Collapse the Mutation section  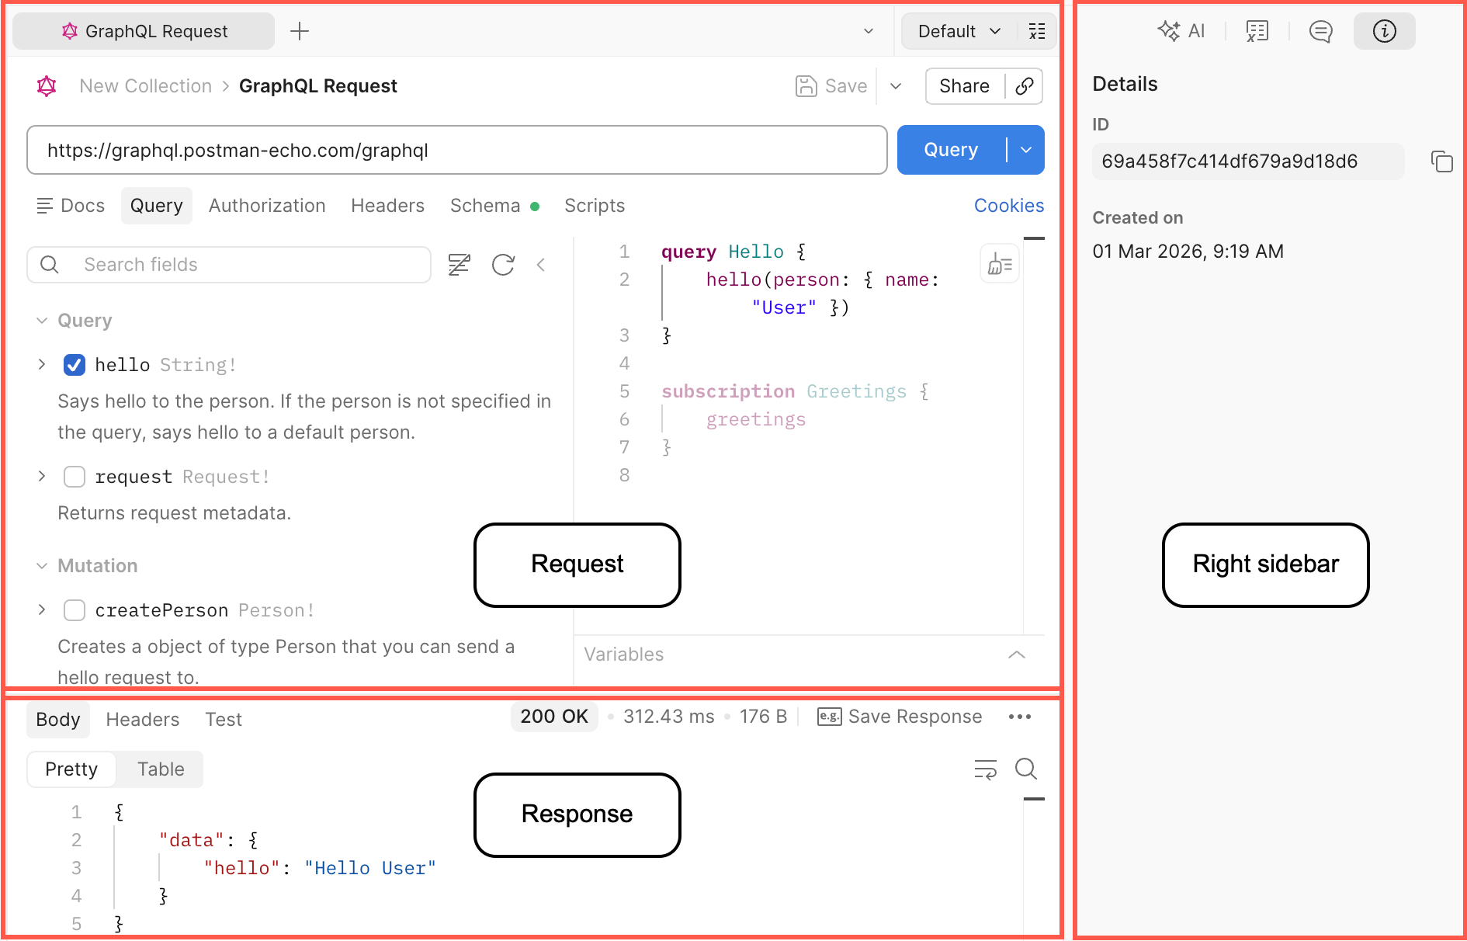coord(42,566)
